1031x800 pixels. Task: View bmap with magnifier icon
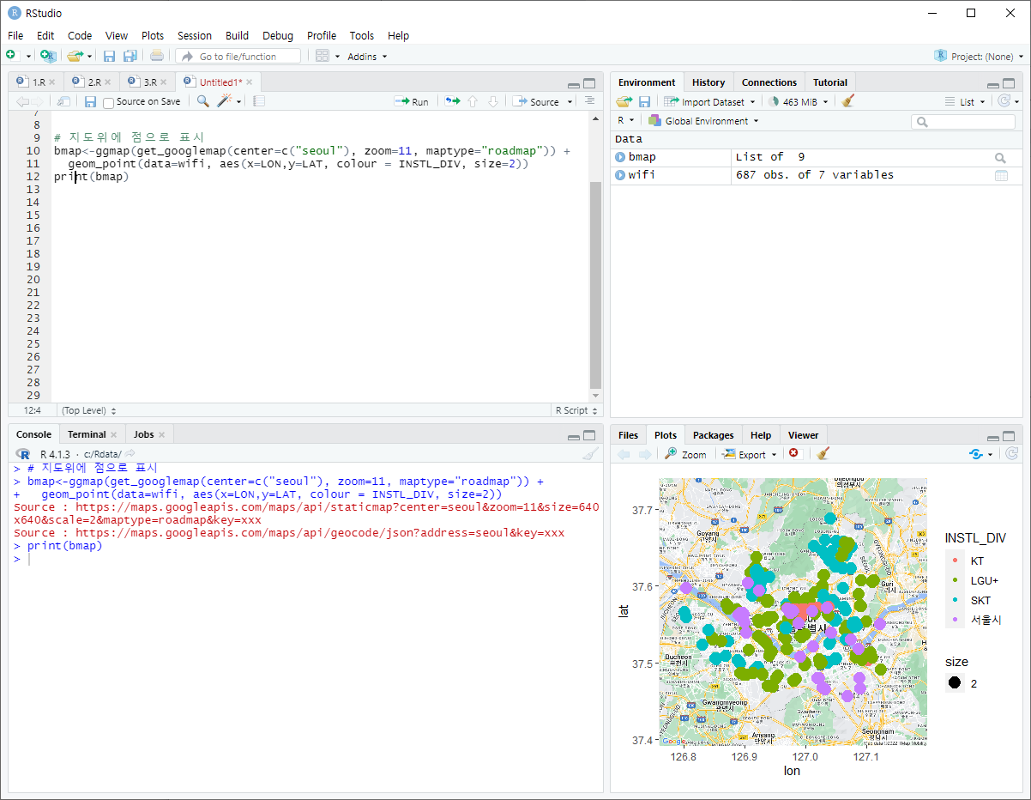(x=1000, y=158)
